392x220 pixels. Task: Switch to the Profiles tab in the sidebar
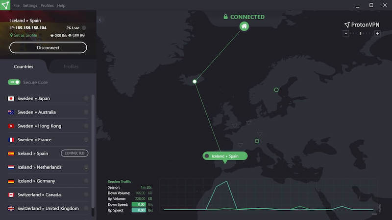71,66
